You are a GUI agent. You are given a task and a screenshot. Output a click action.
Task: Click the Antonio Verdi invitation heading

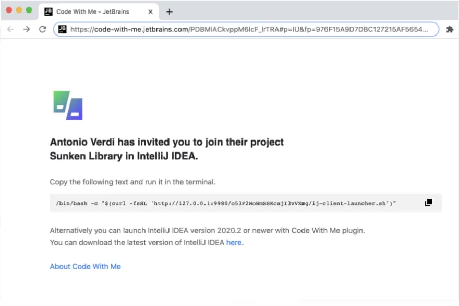click(x=166, y=149)
